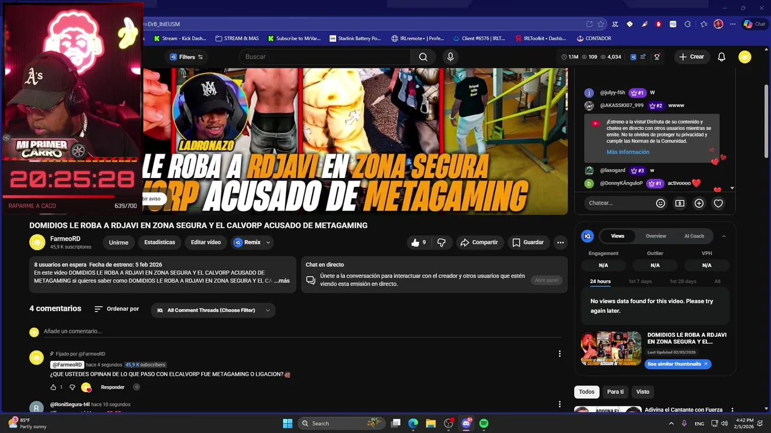The image size is (771, 433).
Task: Open YouTube notifications bell
Action: 722,57
